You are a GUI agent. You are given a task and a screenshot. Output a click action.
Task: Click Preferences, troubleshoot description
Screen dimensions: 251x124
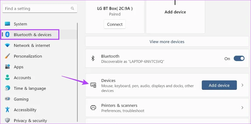pyautogui.click(x=123, y=111)
